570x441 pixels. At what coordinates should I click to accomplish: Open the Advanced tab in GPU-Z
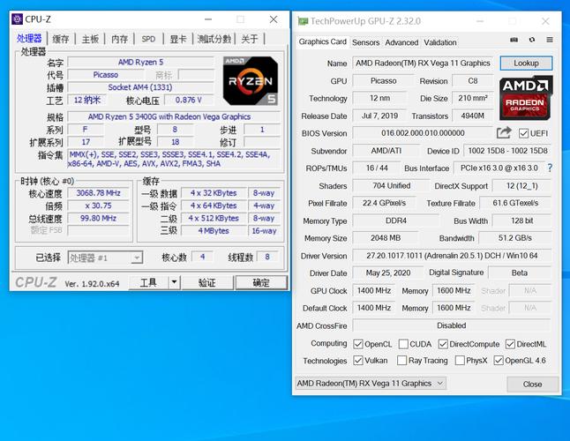401,42
